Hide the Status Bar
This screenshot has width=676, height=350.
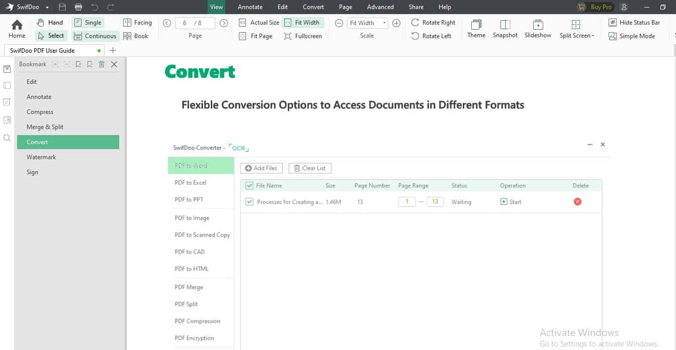pyautogui.click(x=634, y=23)
